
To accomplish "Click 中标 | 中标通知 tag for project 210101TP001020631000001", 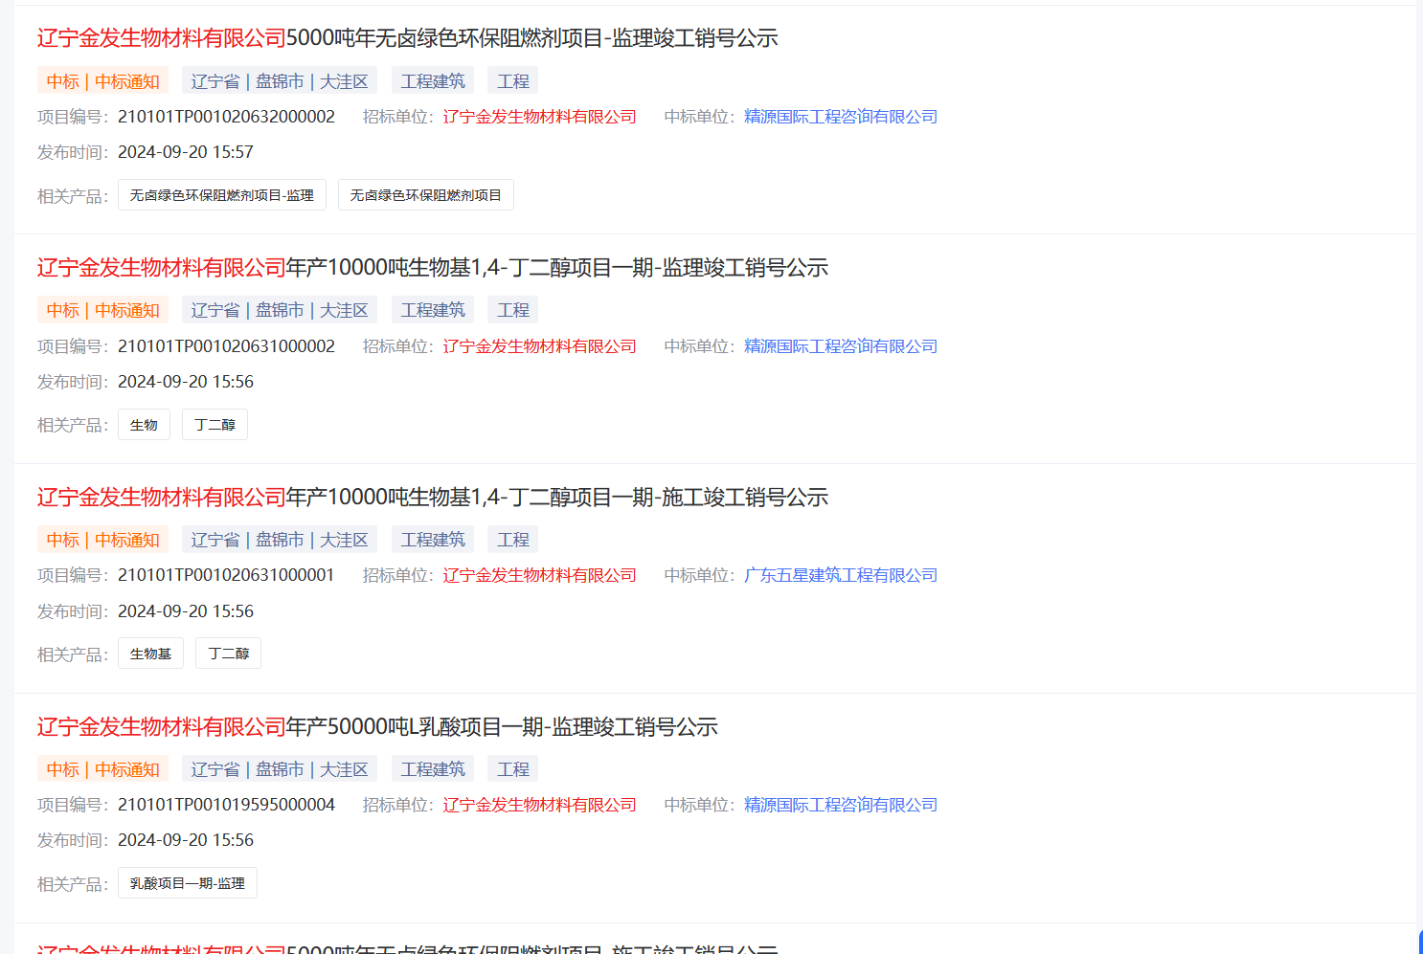I will click(x=103, y=540).
